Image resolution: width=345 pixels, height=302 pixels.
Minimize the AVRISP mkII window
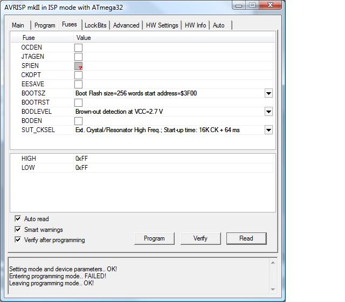(239, 5)
